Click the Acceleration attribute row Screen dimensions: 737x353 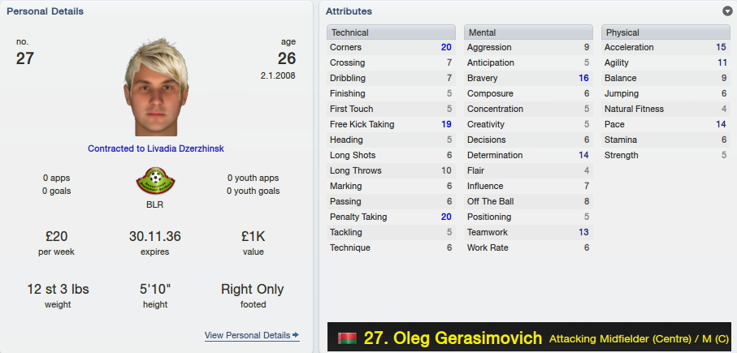tap(665, 47)
